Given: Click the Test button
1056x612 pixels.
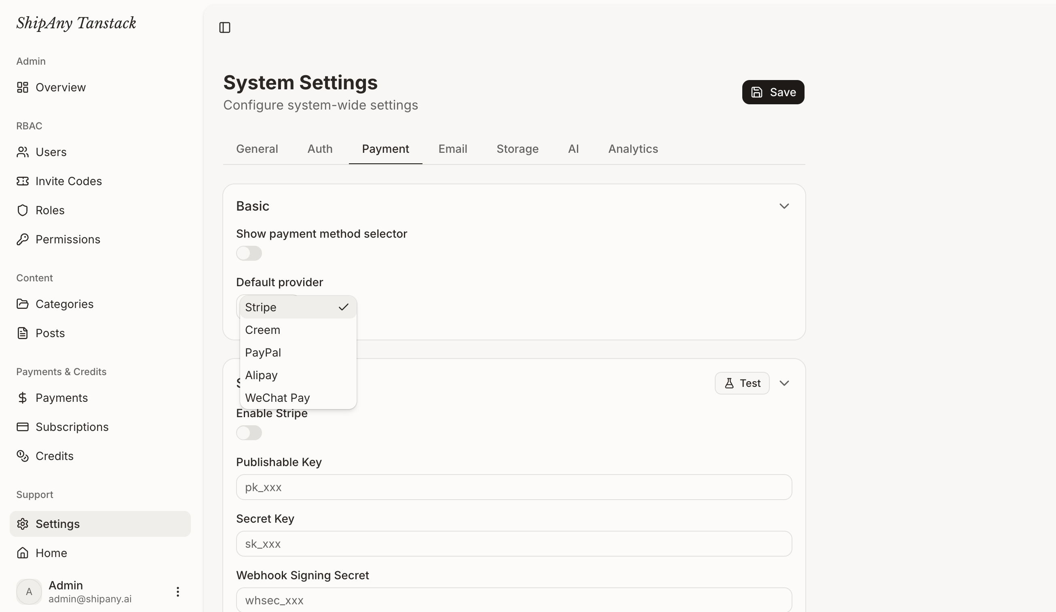Looking at the screenshot, I should point(742,383).
